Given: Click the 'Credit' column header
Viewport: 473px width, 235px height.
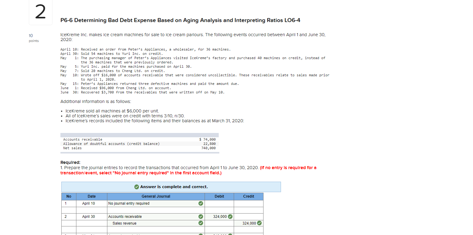Looking at the screenshot, I should pos(248,196).
